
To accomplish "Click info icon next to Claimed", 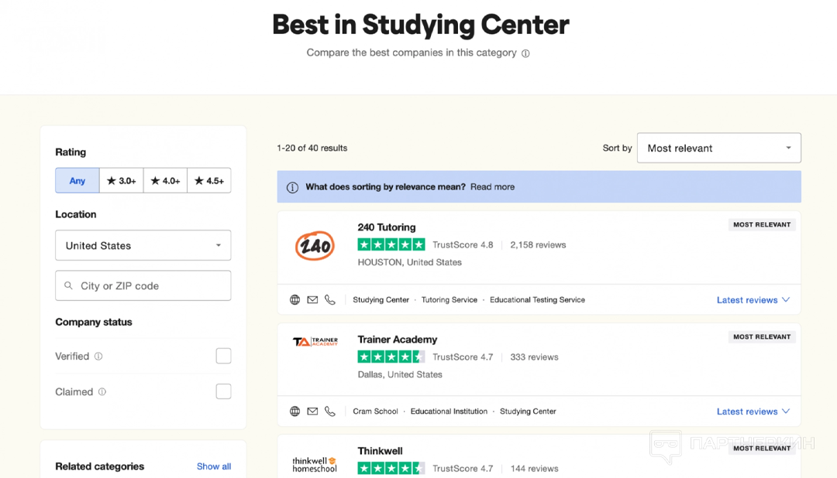I will pos(102,392).
